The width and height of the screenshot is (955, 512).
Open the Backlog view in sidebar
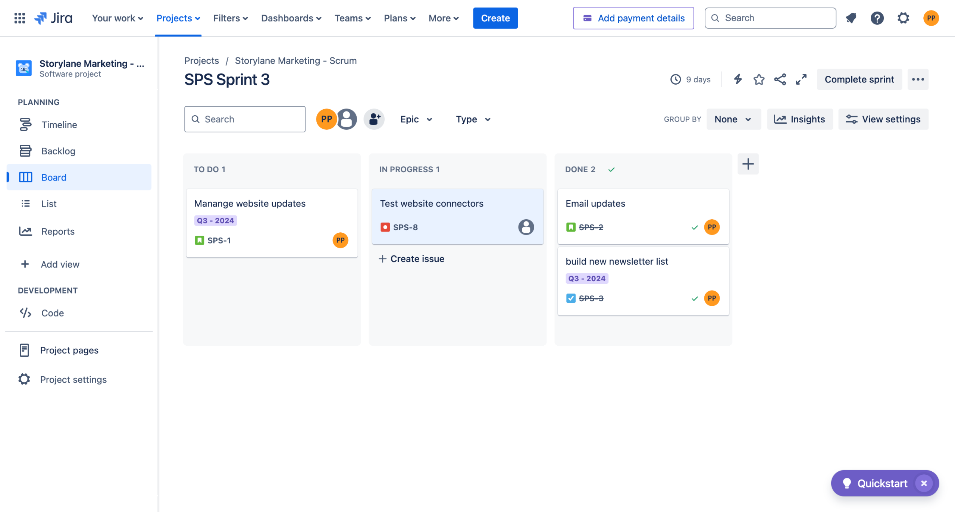click(x=58, y=151)
